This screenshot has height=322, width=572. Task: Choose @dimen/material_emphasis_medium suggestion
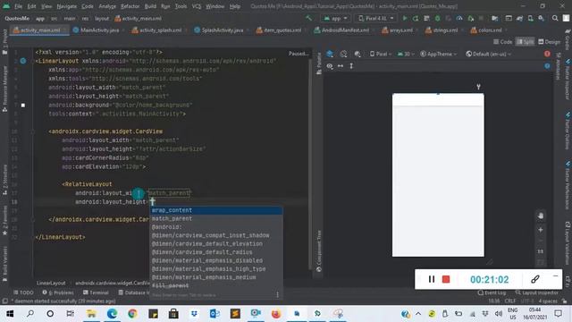pos(216,277)
